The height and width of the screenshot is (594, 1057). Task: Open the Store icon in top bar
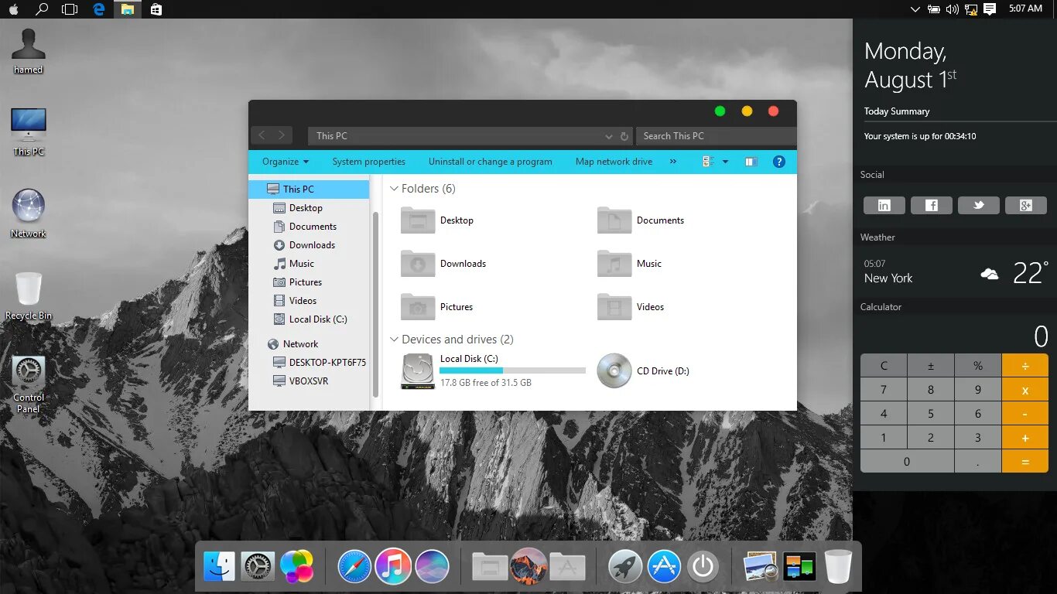[x=156, y=9]
